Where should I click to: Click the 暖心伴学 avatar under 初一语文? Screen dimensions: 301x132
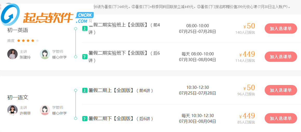tap(45, 110)
